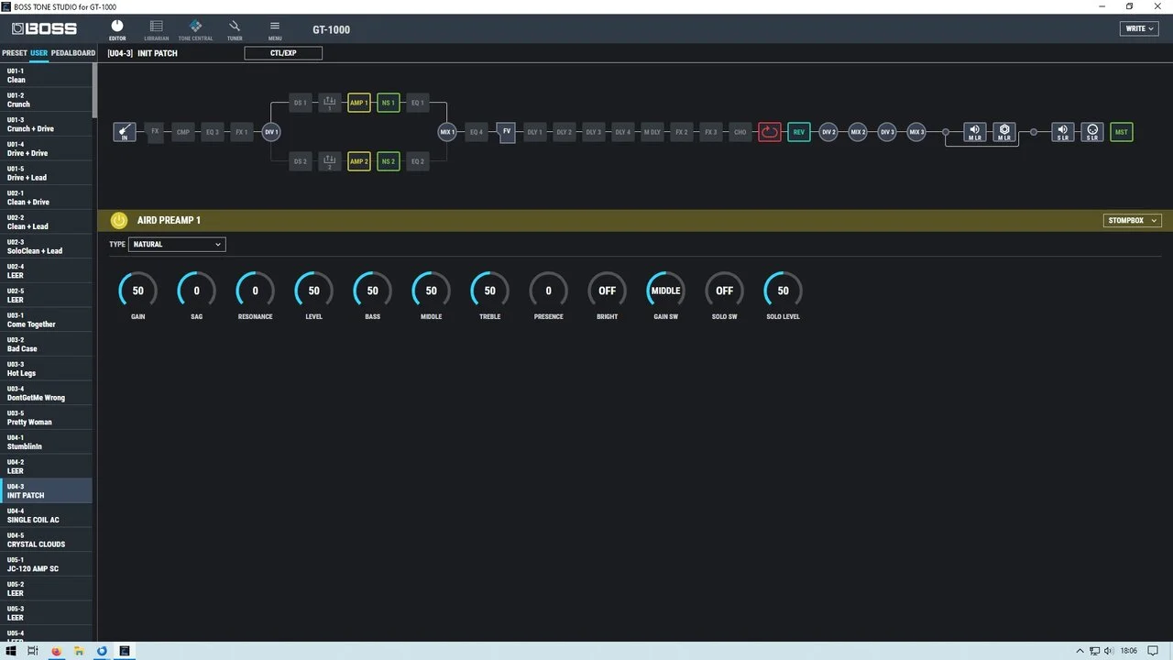Image resolution: width=1173 pixels, height=660 pixels.
Task: Select the CMP compressor block
Action: pyautogui.click(x=183, y=131)
